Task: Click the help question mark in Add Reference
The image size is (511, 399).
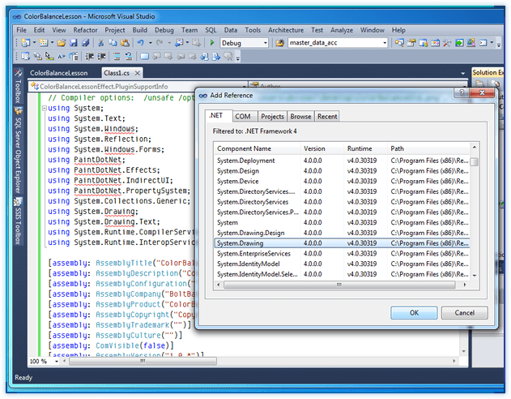Action: click(x=462, y=92)
